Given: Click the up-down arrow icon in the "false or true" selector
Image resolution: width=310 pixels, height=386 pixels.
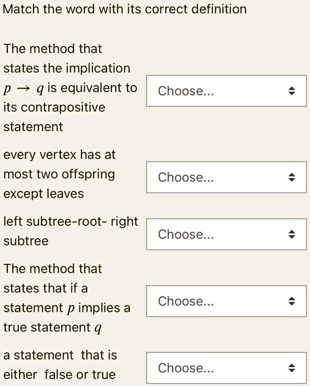Looking at the screenshot, I should pos(292,368).
